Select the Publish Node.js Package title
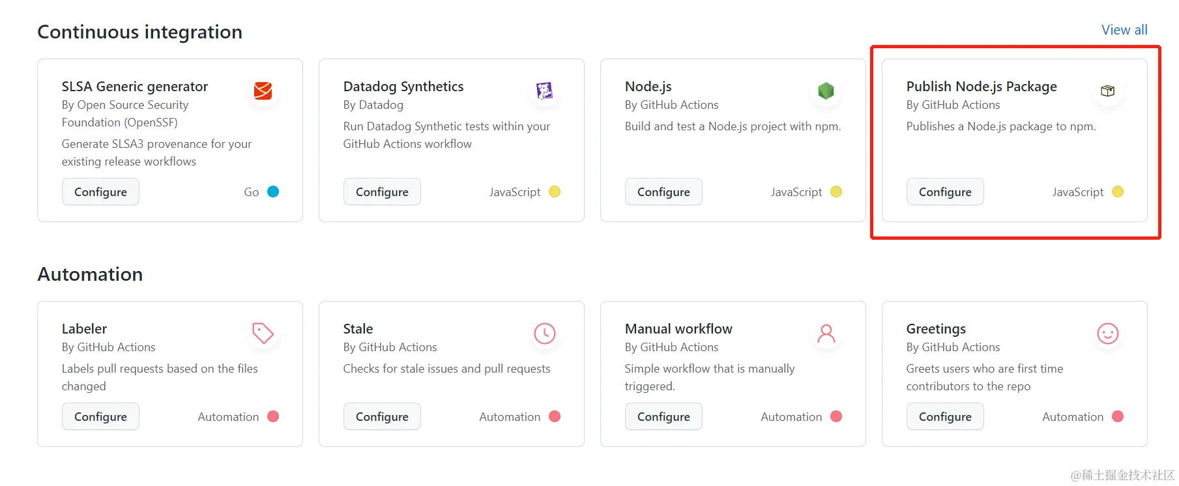Viewport: 1179px width, 486px height. click(x=982, y=87)
